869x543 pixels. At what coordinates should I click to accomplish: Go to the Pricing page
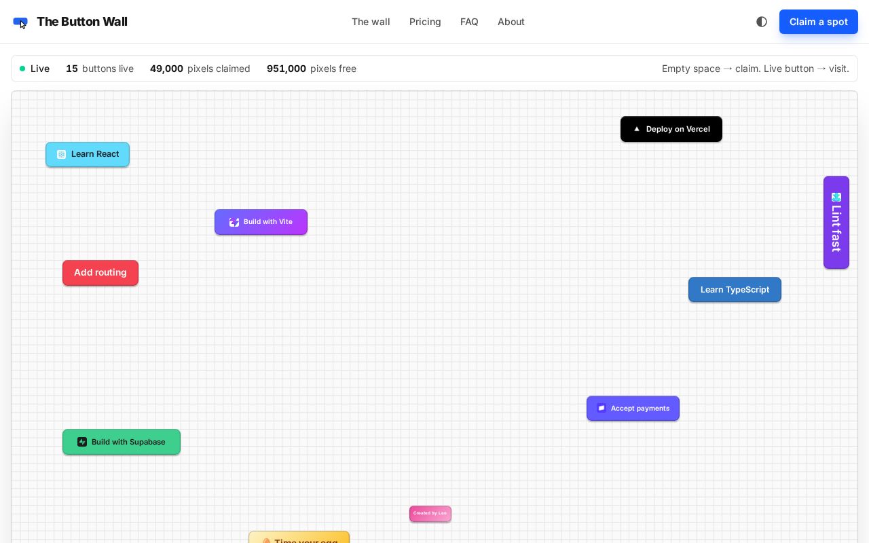425,22
